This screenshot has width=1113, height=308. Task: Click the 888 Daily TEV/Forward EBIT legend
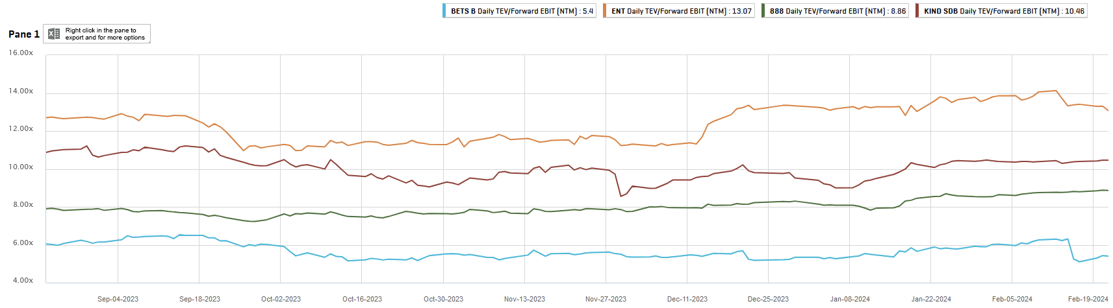click(x=838, y=11)
